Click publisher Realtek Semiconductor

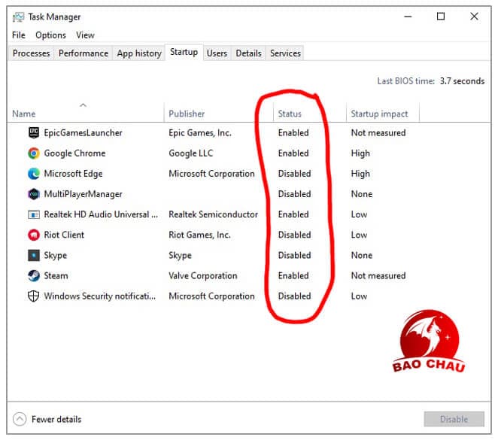click(x=213, y=214)
